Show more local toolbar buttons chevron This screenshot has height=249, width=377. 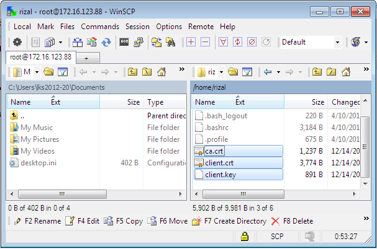182,69
